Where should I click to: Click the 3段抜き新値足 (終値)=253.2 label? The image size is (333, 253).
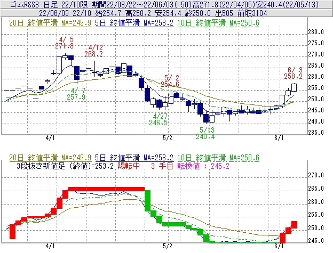[x=65, y=166]
